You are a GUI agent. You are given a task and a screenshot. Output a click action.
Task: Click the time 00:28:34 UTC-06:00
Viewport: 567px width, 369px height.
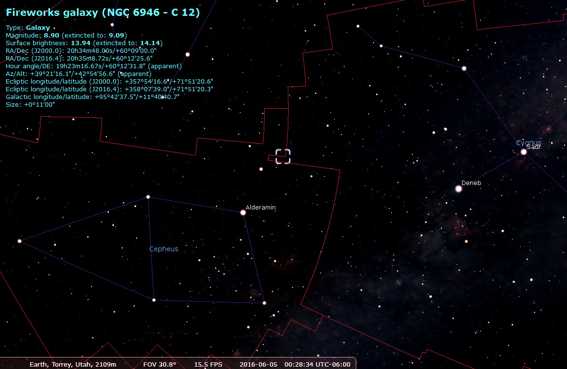[317, 365]
